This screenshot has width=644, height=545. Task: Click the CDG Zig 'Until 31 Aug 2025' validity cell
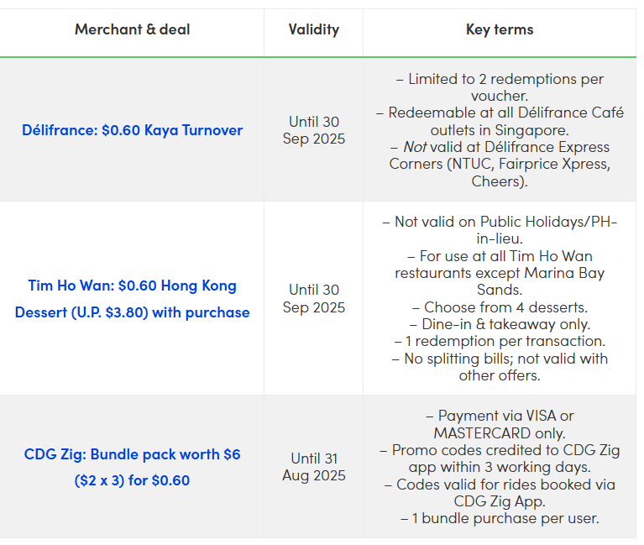[313, 467]
